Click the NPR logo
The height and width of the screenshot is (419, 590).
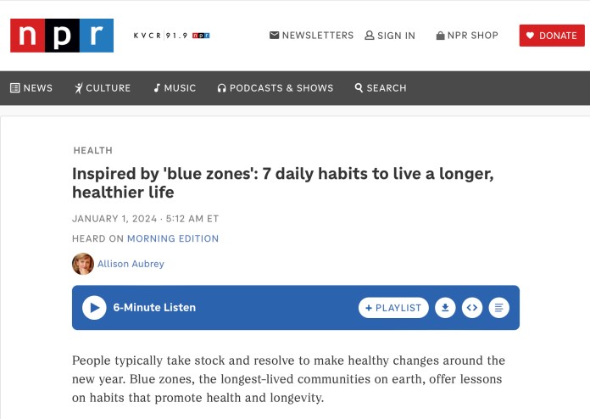point(62,36)
